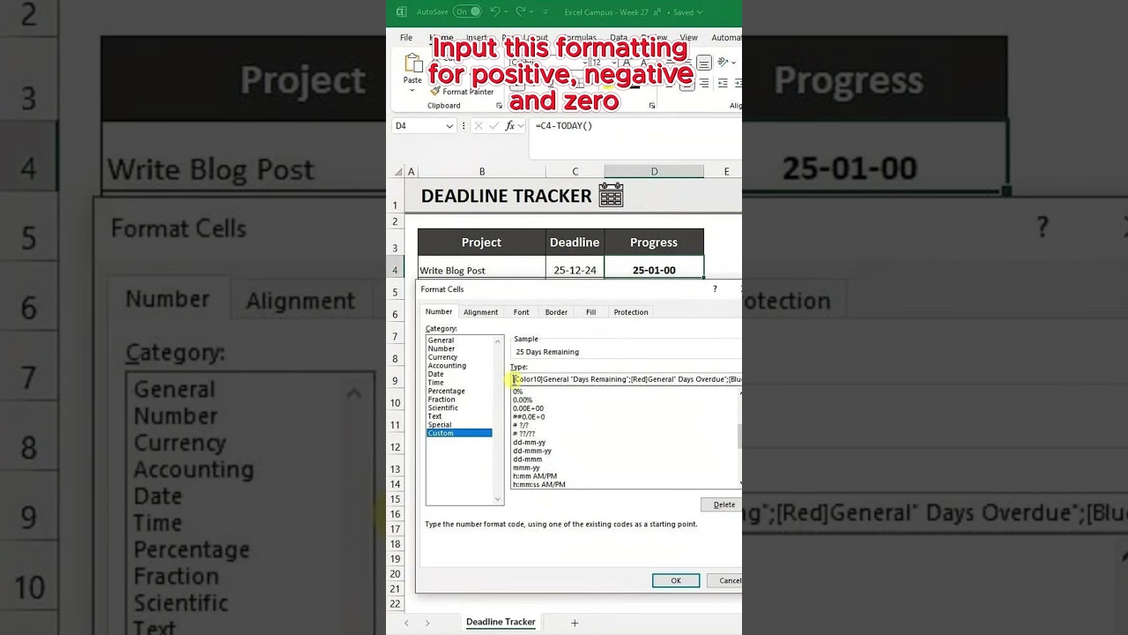Switch to the Font tab in Format Cells

[522, 312]
